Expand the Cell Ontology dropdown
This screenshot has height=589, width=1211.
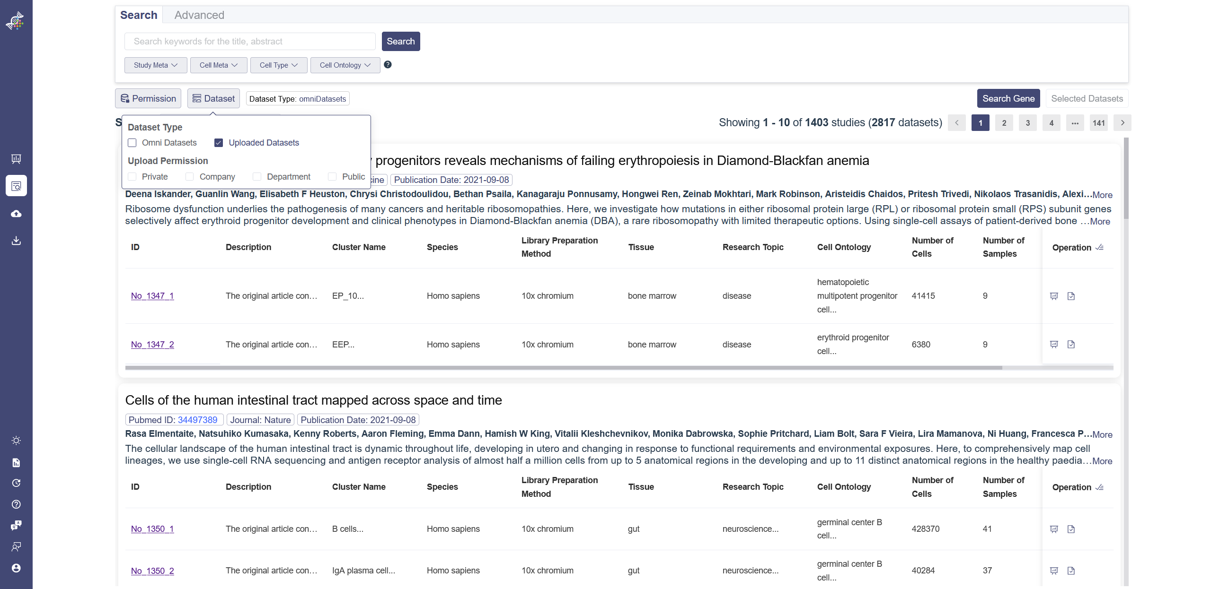tap(345, 65)
